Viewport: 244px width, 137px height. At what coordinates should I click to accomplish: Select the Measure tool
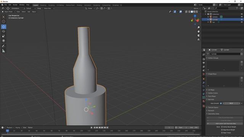(x=3, y=51)
